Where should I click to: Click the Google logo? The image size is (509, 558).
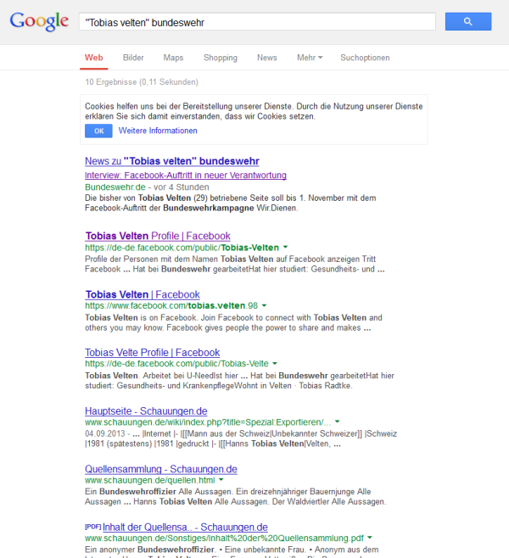(39, 21)
